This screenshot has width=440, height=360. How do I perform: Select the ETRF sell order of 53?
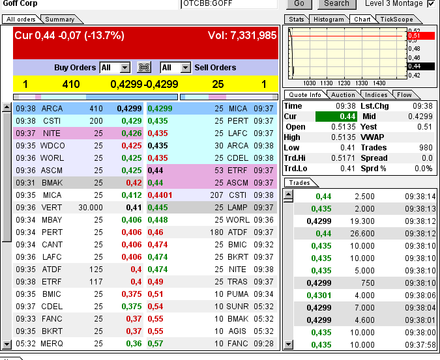click(212, 171)
